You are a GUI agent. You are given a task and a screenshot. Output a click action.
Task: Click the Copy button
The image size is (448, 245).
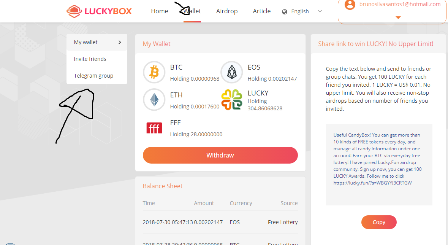pyautogui.click(x=379, y=222)
